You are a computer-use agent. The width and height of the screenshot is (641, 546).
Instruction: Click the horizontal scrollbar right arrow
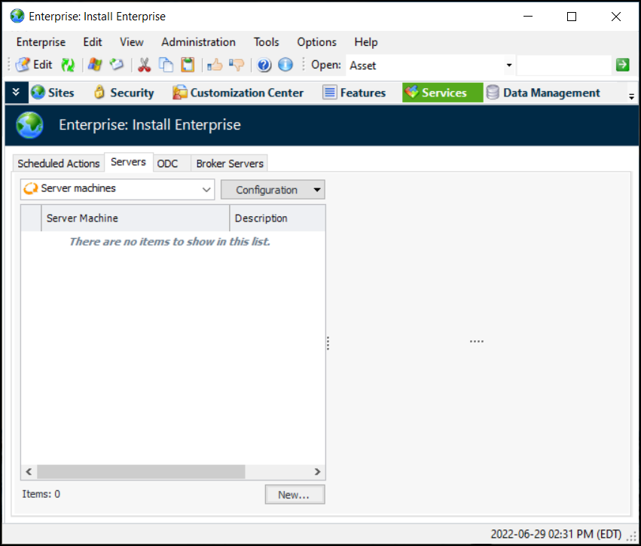[317, 472]
